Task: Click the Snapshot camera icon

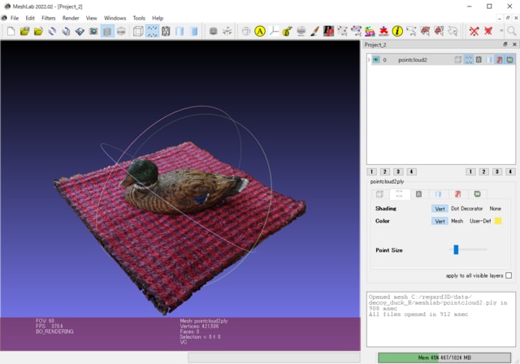Action: 93,31
